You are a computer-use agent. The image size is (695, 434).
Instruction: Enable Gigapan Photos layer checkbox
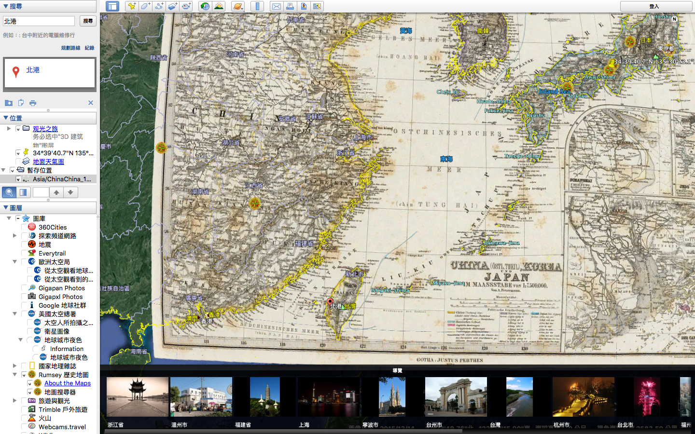[24, 288]
